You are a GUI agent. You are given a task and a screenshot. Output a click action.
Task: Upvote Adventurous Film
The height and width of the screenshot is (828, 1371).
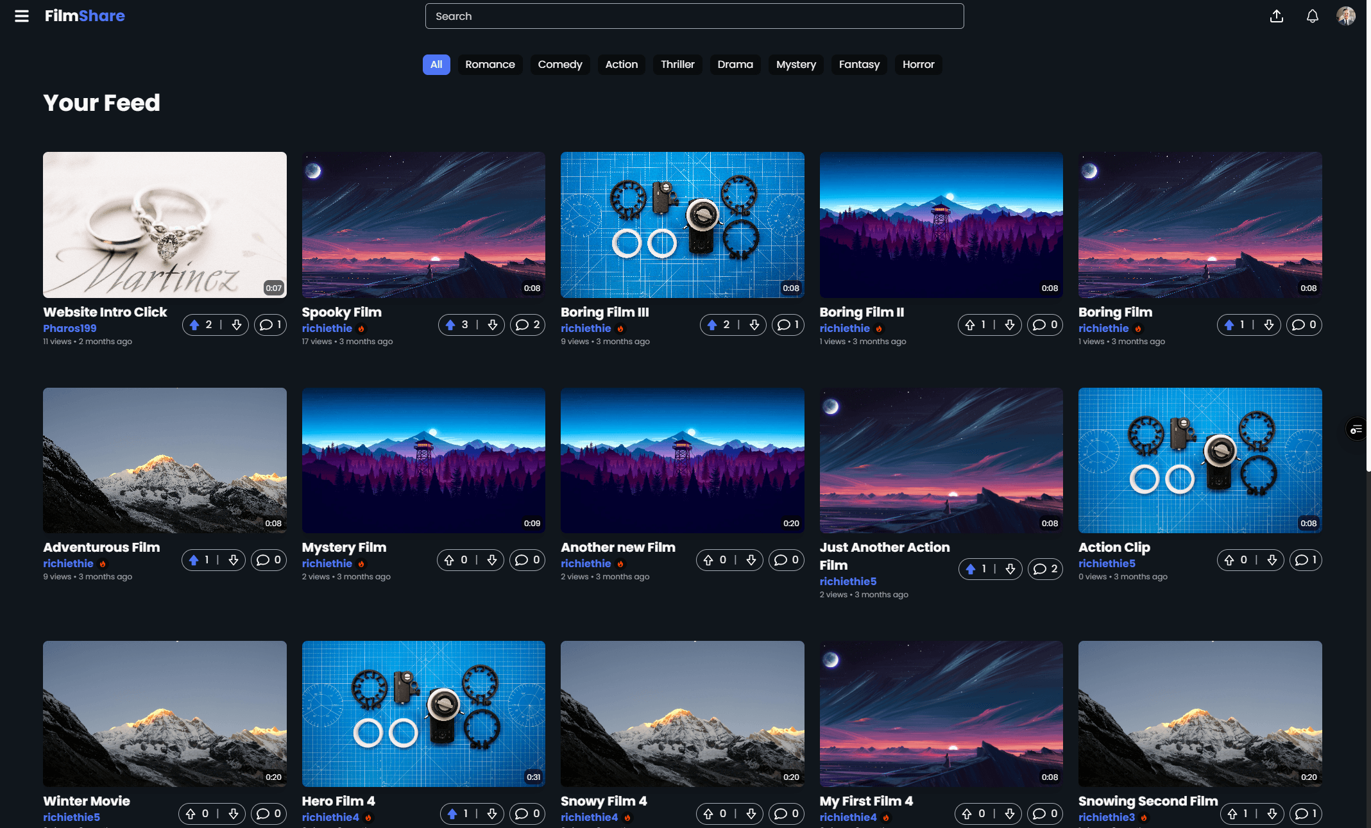194,560
